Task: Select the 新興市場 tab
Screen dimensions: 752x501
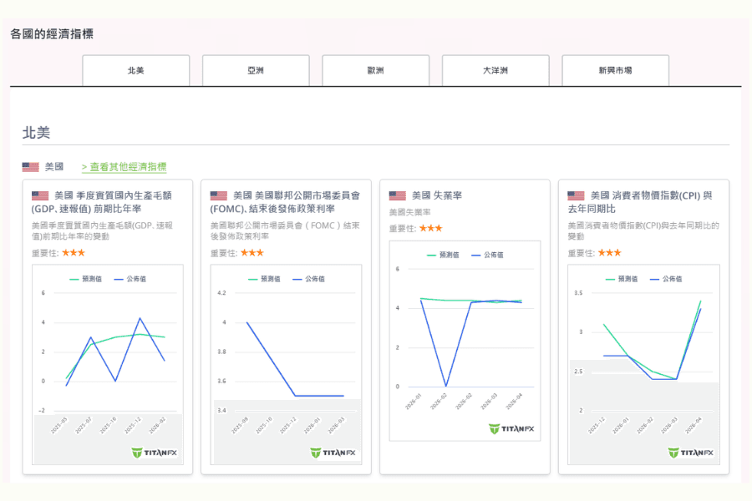Action: 616,70
